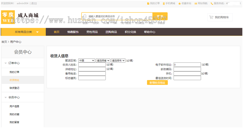Open the 请选择省 province dropdown

click(103, 61)
